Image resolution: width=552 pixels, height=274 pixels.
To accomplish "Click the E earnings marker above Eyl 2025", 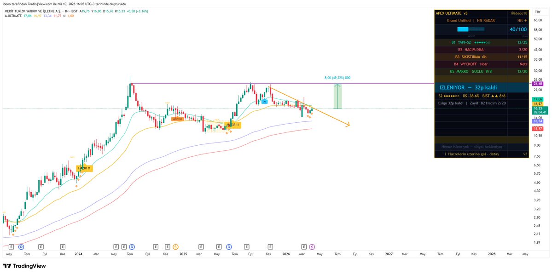I will (x=246, y=246).
